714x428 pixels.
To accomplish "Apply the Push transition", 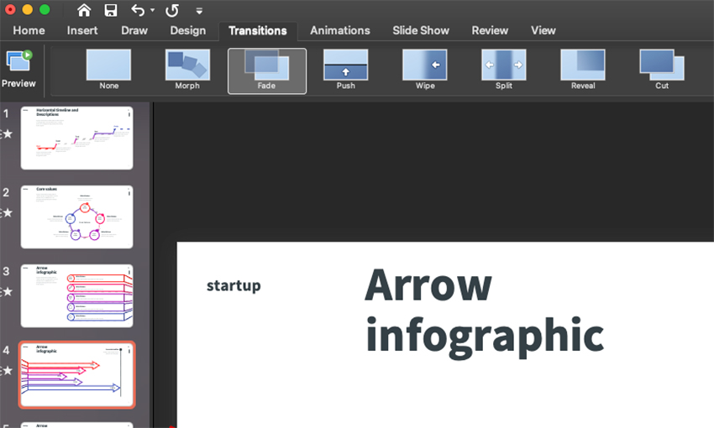I will 345,70.
